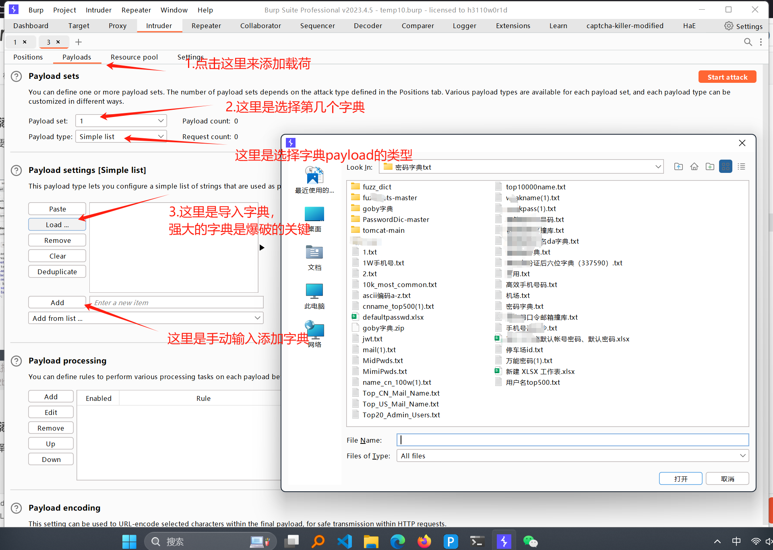Select file top10000name.txt
Screen dimensions: 773x550
click(x=531, y=187)
